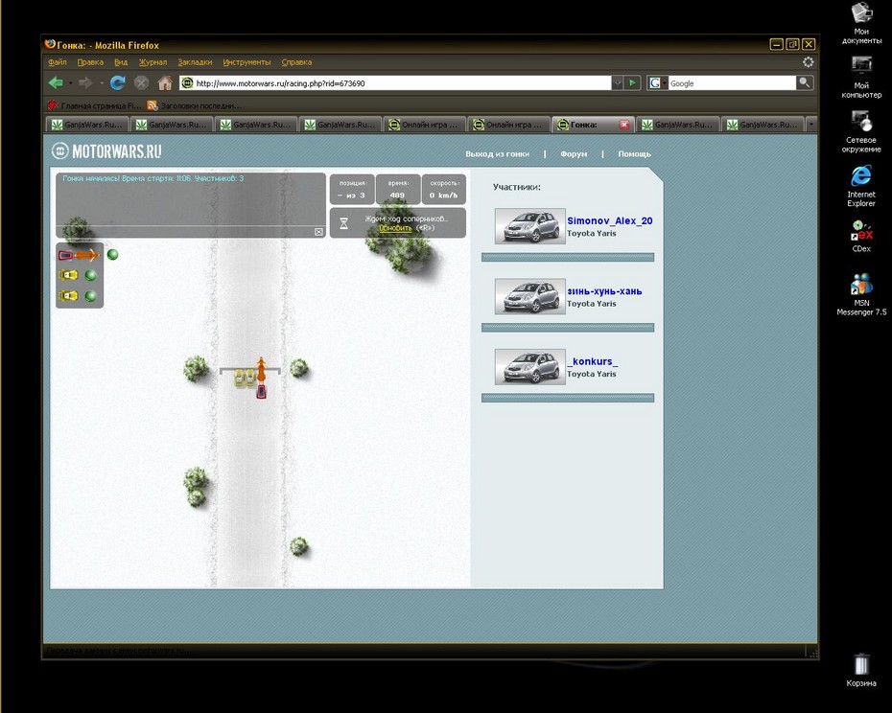This screenshot has height=713, width=892.
Task: Click the second green status light
Action: (x=90, y=276)
